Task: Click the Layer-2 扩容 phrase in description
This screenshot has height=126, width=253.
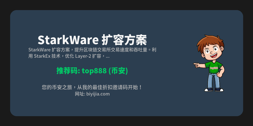Action: coord(88,56)
